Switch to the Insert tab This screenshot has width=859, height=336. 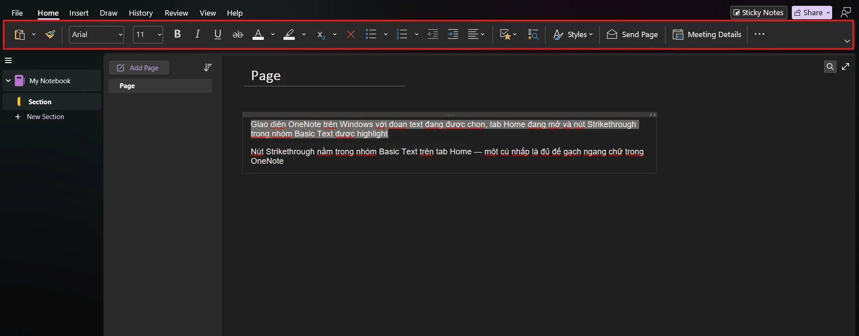[79, 13]
